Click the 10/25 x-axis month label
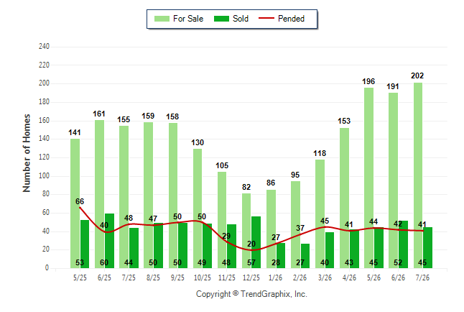Screen dimensions: 464x312 pos(203,277)
